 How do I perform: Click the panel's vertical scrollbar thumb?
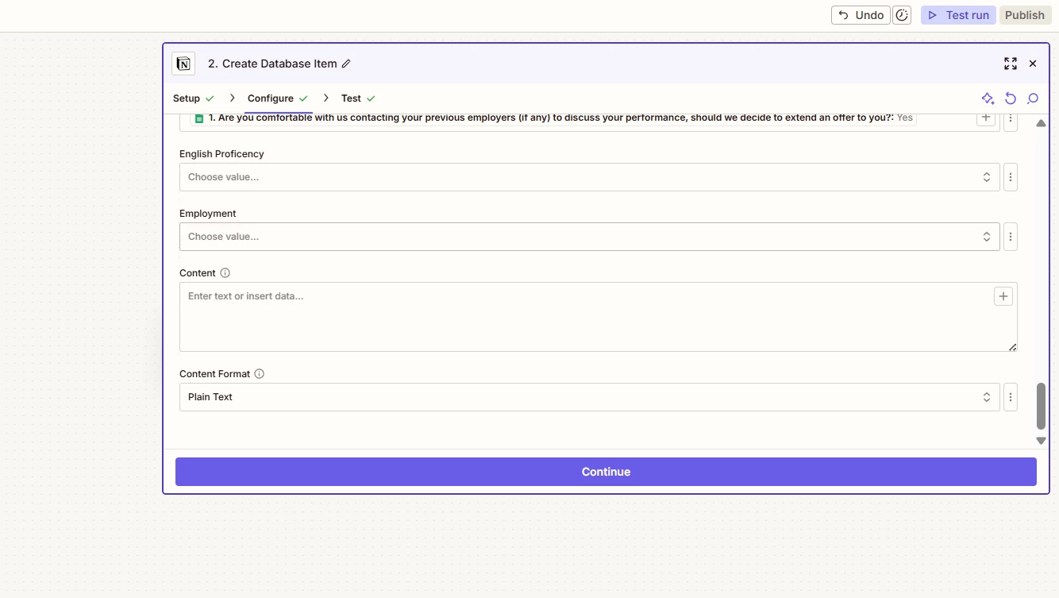pos(1041,406)
